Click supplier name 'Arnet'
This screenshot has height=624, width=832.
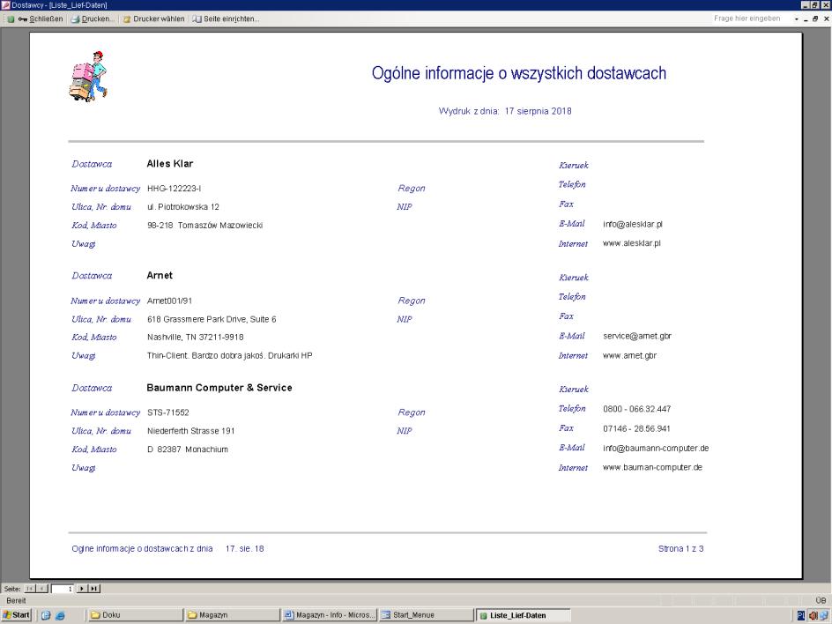pyautogui.click(x=160, y=275)
